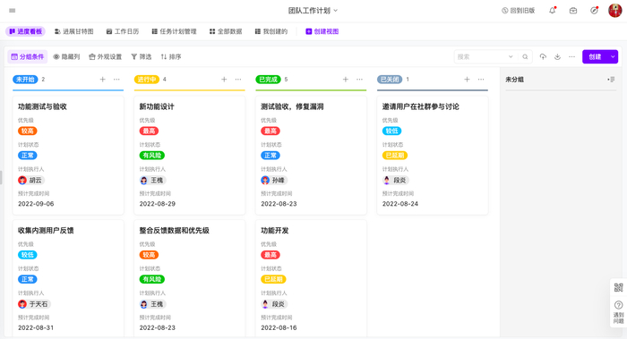Image resolution: width=627 pixels, height=339 pixels.
Task: Click assignee 胡云 on 功能测试与验收 card
Action: click(30, 180)
